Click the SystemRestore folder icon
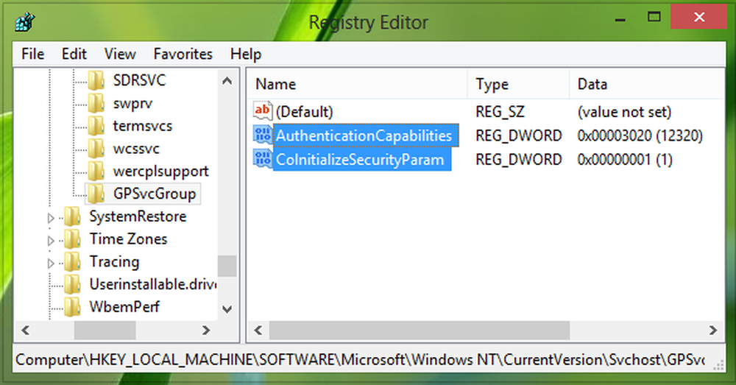 [72, 216]
